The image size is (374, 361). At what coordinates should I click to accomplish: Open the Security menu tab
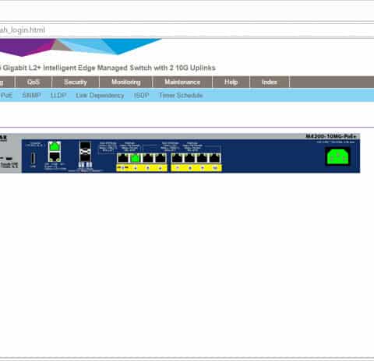pos(76,82)
